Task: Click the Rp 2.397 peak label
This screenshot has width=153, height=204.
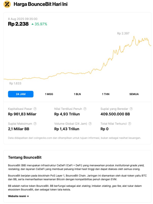Action: click(x=123, y=33)
